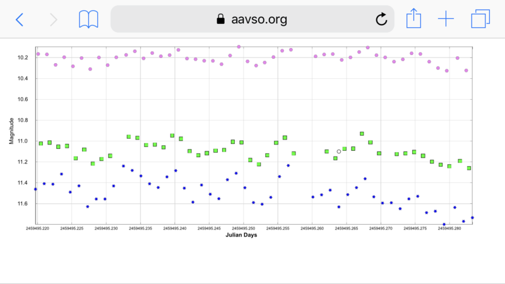Click the Magnitude axis label
The width and height of the screenshot is (505, 284).
[x=11, y=131]
